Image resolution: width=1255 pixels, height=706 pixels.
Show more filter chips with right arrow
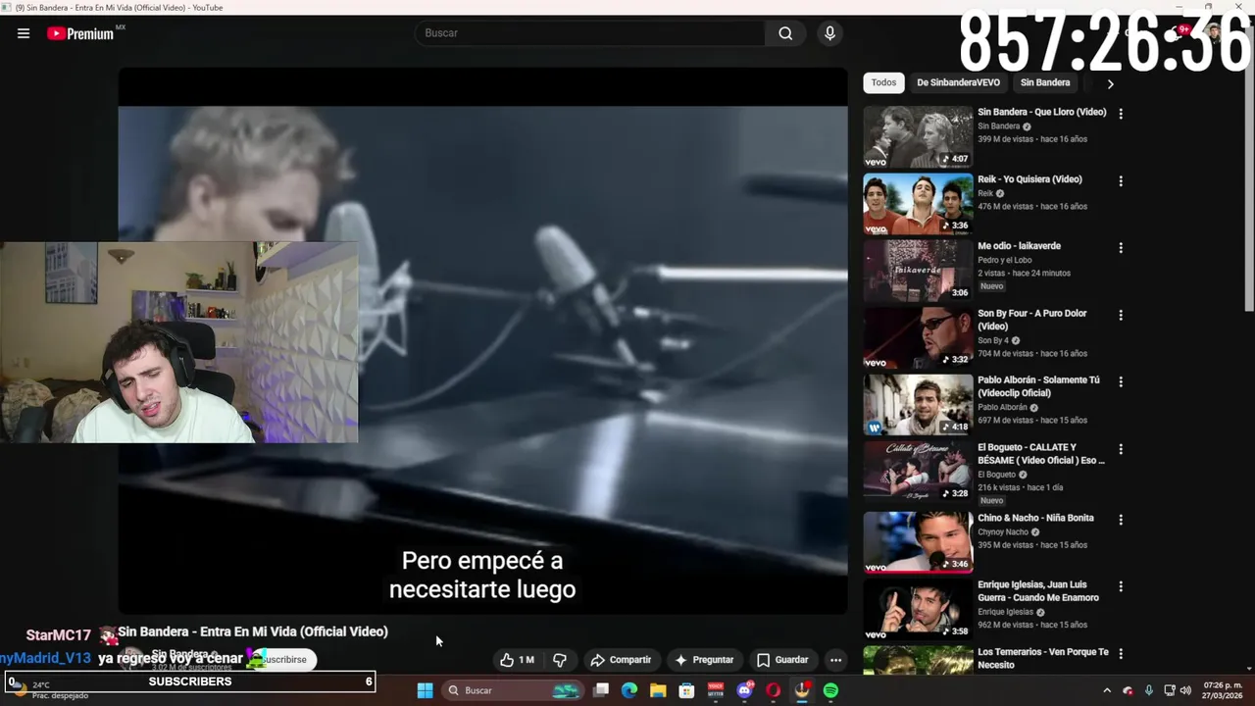[x=1110, y=83]
